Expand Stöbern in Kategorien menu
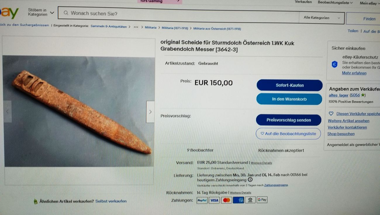The image size is (380, 215). 41,12
